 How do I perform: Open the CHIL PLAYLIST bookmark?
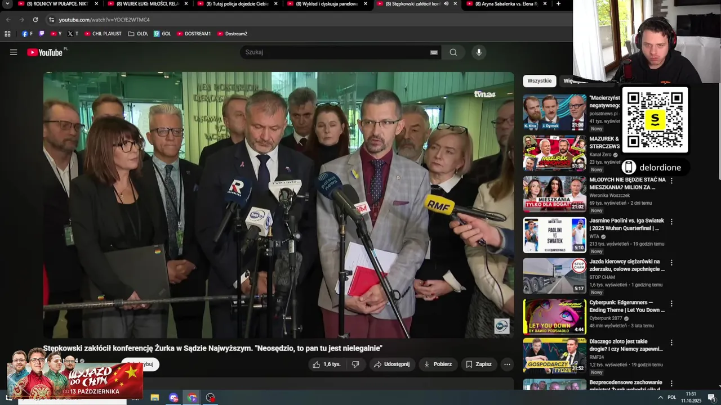click(103, 34)
